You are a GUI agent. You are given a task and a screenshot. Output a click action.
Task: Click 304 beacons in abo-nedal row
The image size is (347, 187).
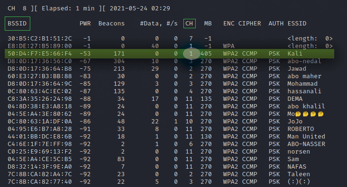119,61
